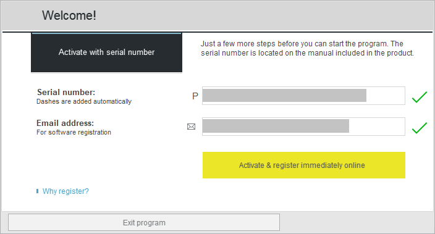This screenshot has width=435, height=234.
Task: Focus the Email address input field
Action: click(x=303, y=127)
